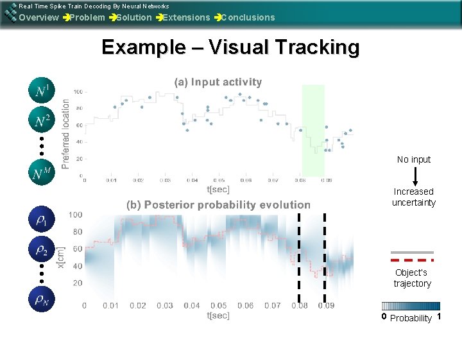Select the Problem navigation item
Image resolution: width=462 pixels, height=347 pixels.
[87, 17]
